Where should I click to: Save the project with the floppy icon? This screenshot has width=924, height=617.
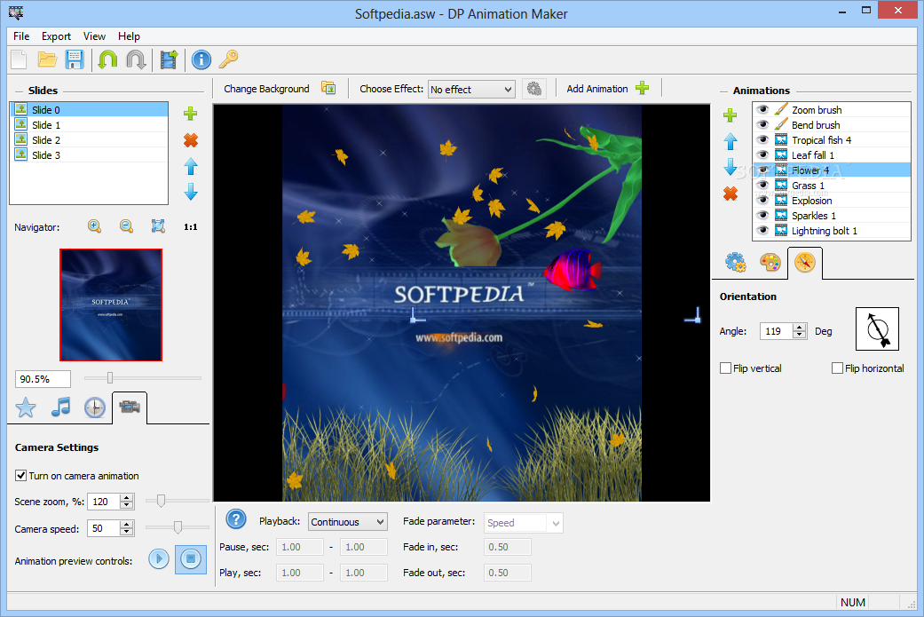75,59
